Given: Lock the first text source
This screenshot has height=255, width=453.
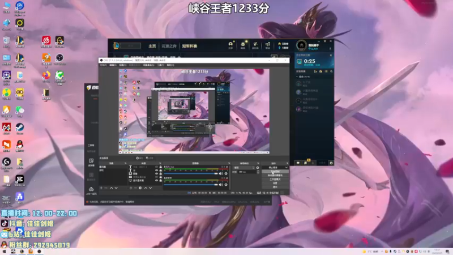Looking at the screenshot, I should [161, 167].
